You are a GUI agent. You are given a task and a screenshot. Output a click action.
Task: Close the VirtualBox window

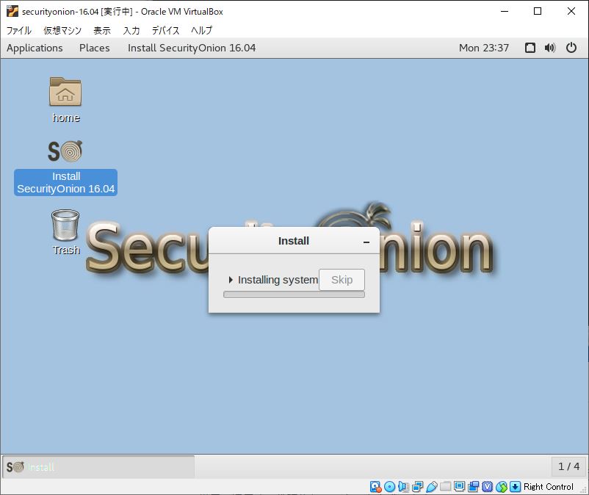571,11
